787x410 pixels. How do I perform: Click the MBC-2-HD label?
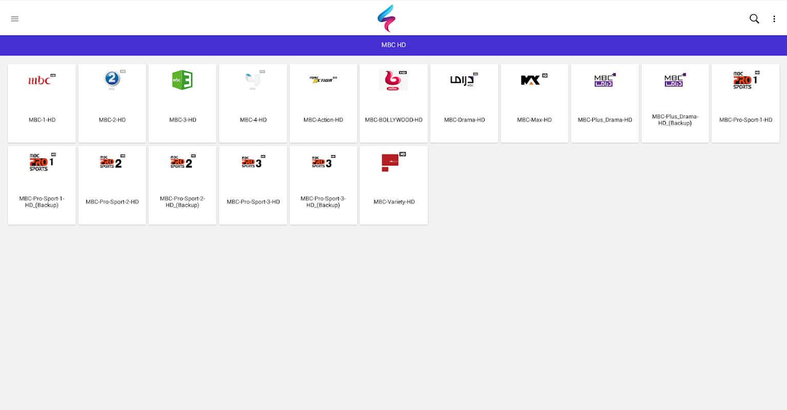point(112,120)
